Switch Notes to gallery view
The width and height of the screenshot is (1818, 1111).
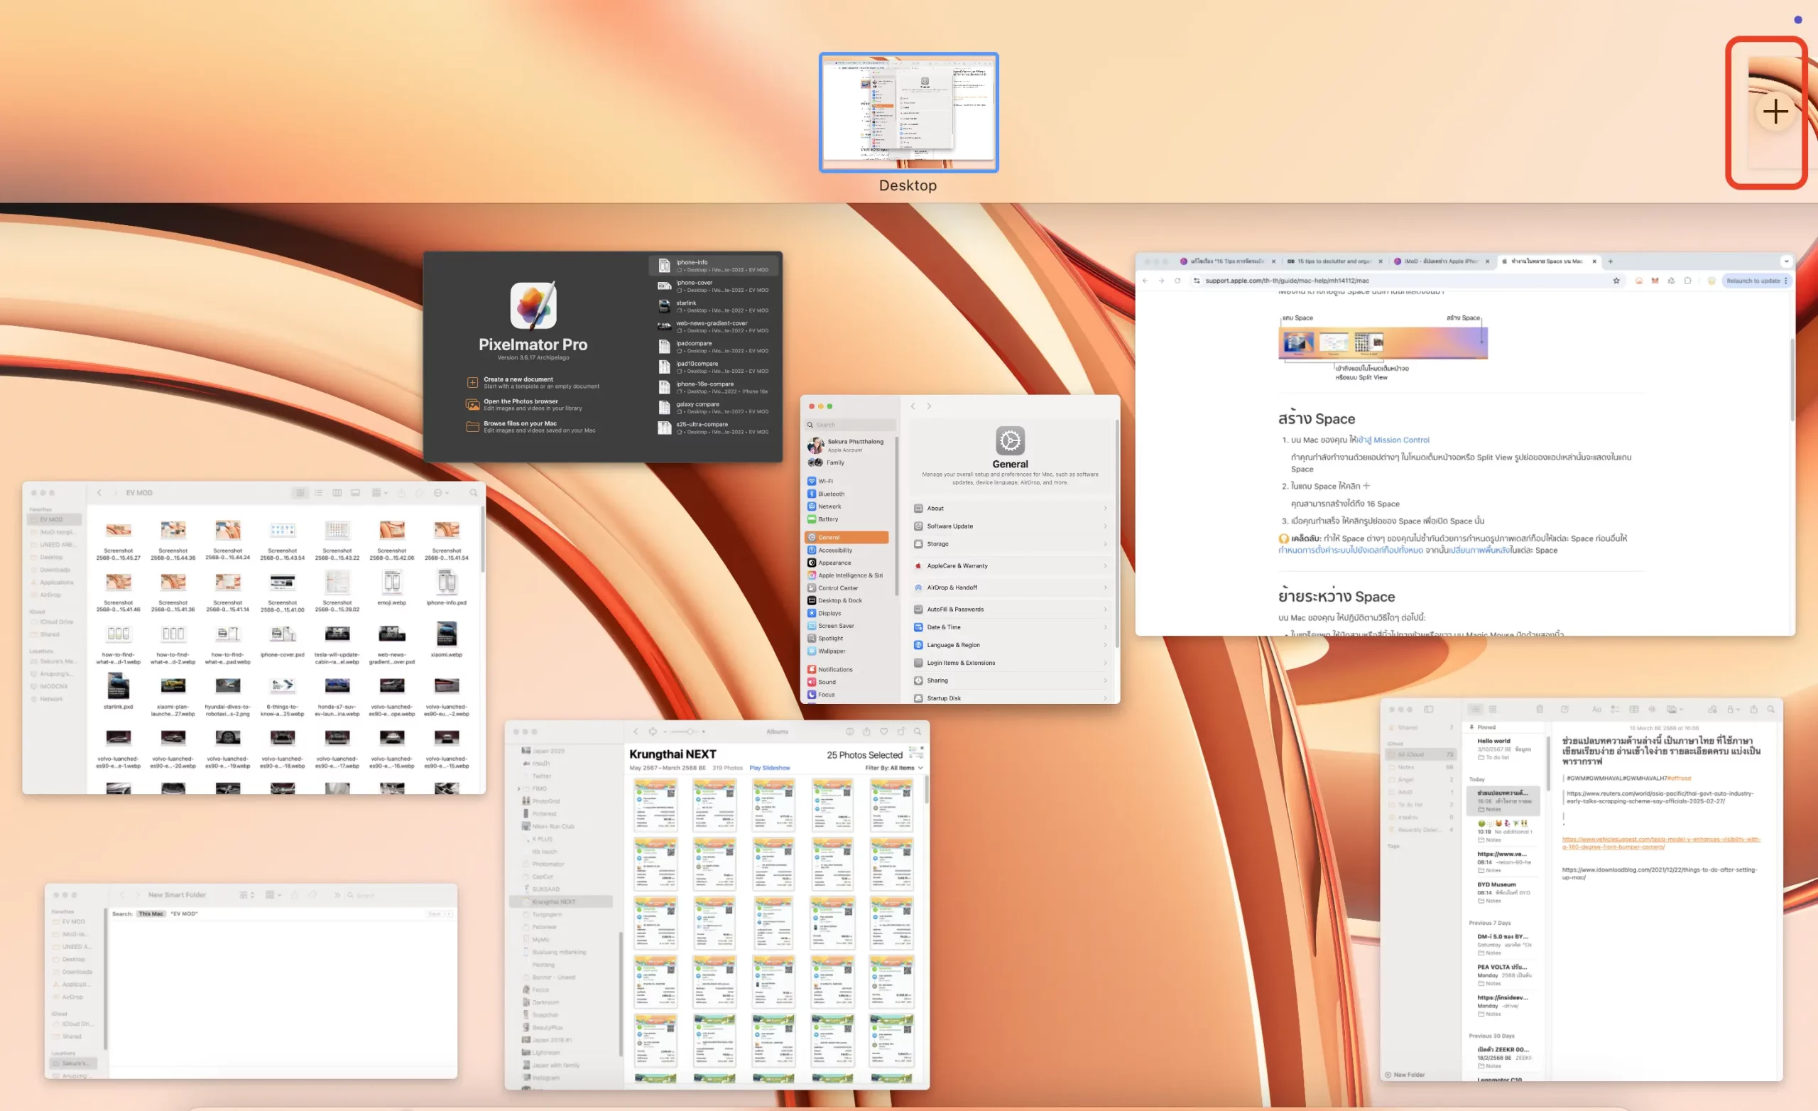tap(1493, 710)
